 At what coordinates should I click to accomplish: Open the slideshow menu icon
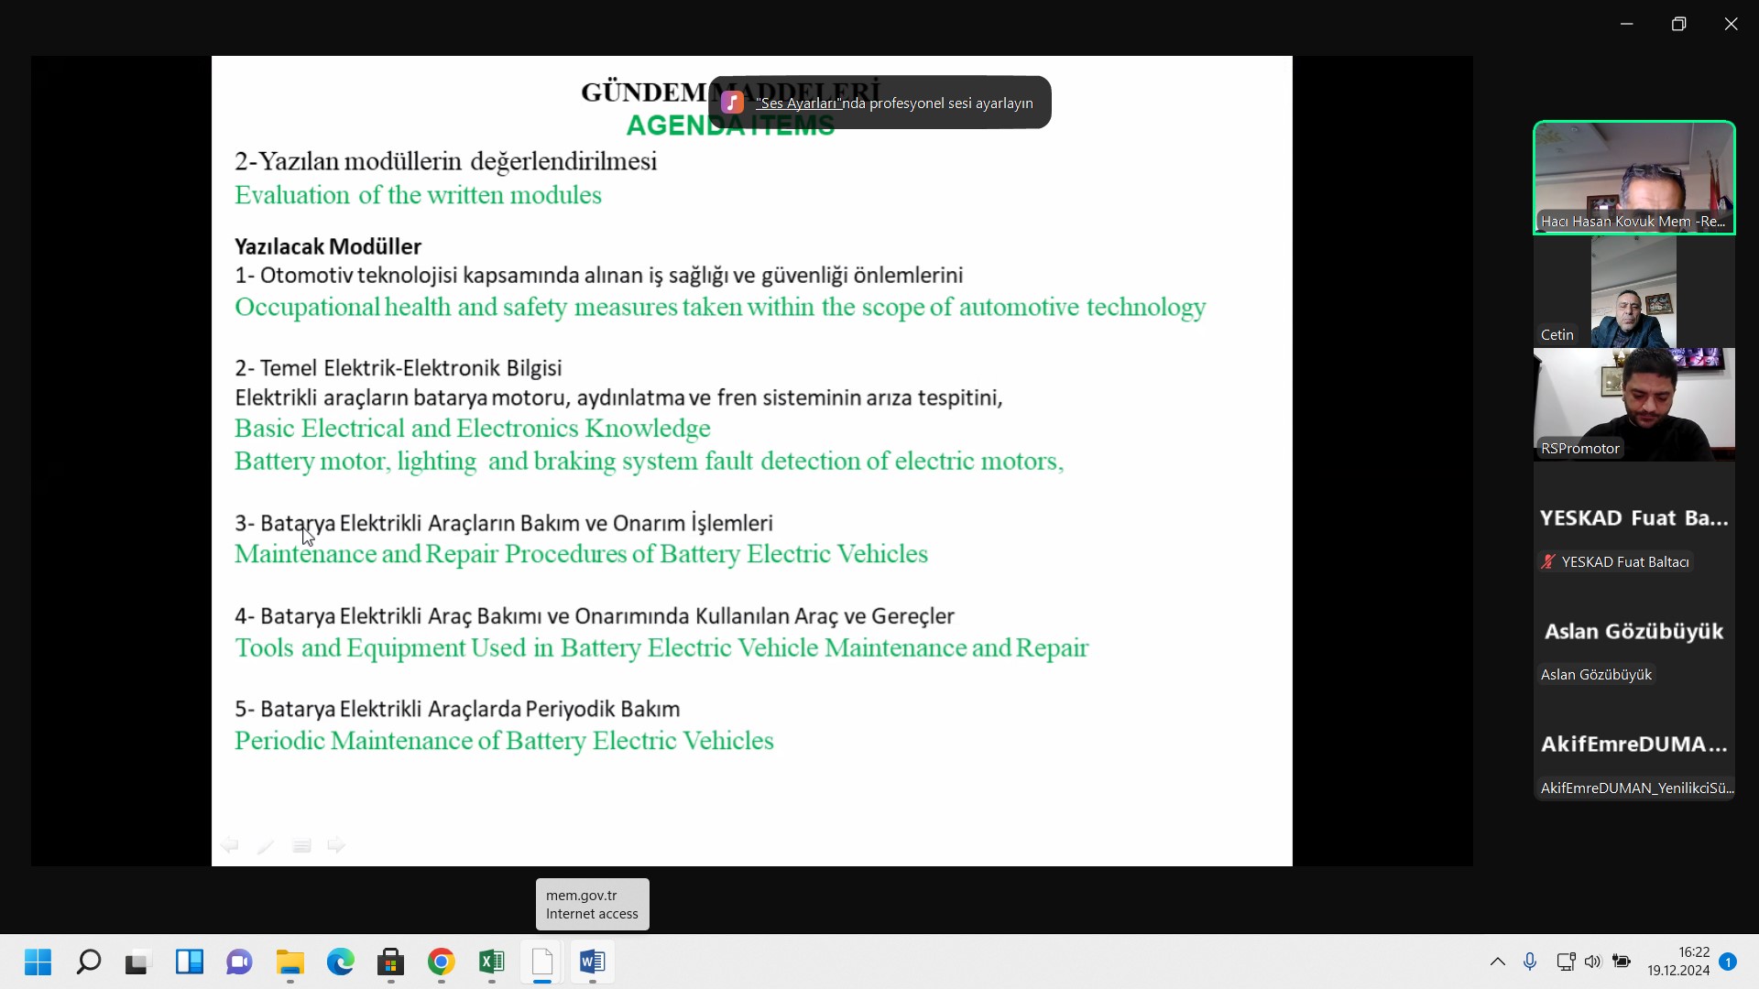click(301, 845)
